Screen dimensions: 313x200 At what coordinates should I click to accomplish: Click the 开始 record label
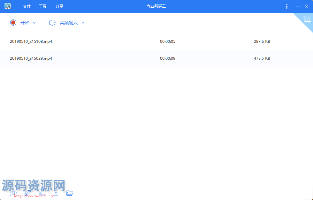pos(25,23)
